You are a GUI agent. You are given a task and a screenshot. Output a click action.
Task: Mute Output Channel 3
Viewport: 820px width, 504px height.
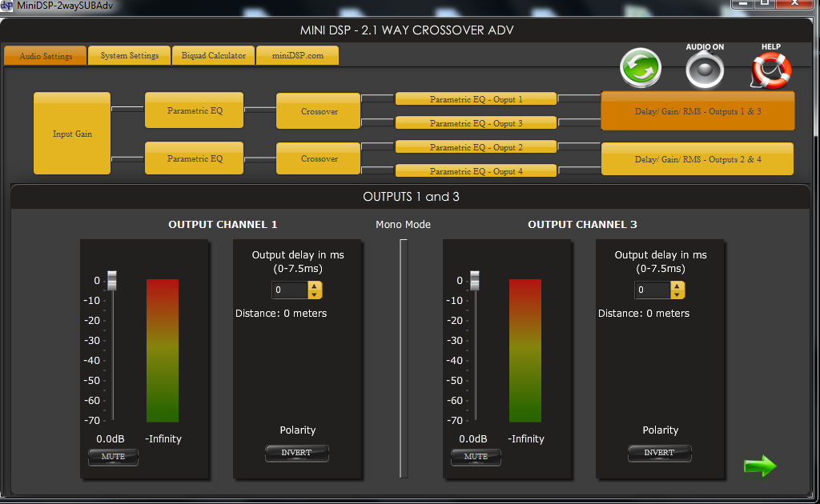(476, 457)
